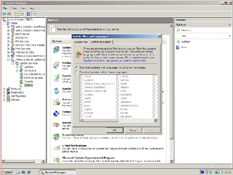The width and height of the screenshot is (233, 175).
Task: Open the File menu
Action: [5, 8]
